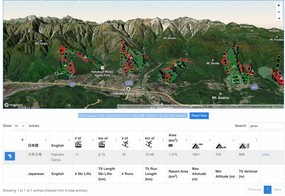Sort by number of ski lifts gondola icon column
285x196 pixels.
[85, 141]
